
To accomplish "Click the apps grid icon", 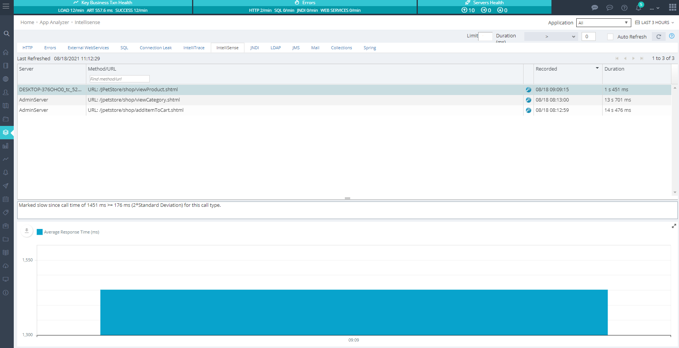I will (x=673, y=7).
